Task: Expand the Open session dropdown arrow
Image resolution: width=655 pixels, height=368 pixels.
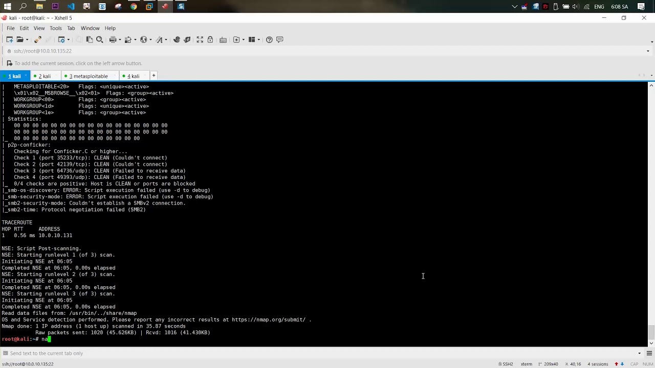Action: pyautogui.click(x=26, y=39)
